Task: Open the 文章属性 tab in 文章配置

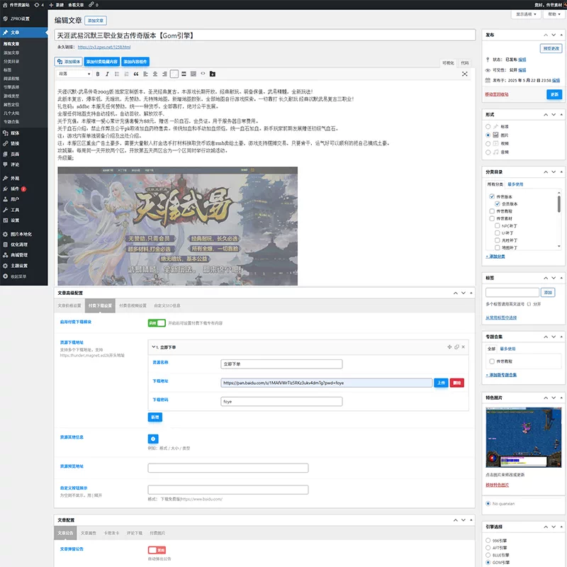Action: click(x=88, y=533)
